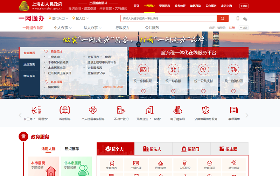Click the 注册 register link
The width and height of the screenshot is (280, 176).
click(x=232, y=28)
